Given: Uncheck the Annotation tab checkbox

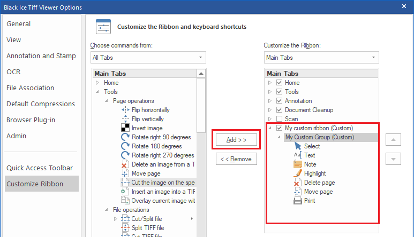Looking at the screenshot, I should [x=279, y=101].
